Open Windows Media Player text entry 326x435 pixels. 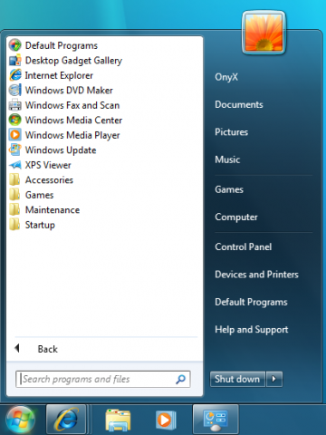click(x=72, y=135)
